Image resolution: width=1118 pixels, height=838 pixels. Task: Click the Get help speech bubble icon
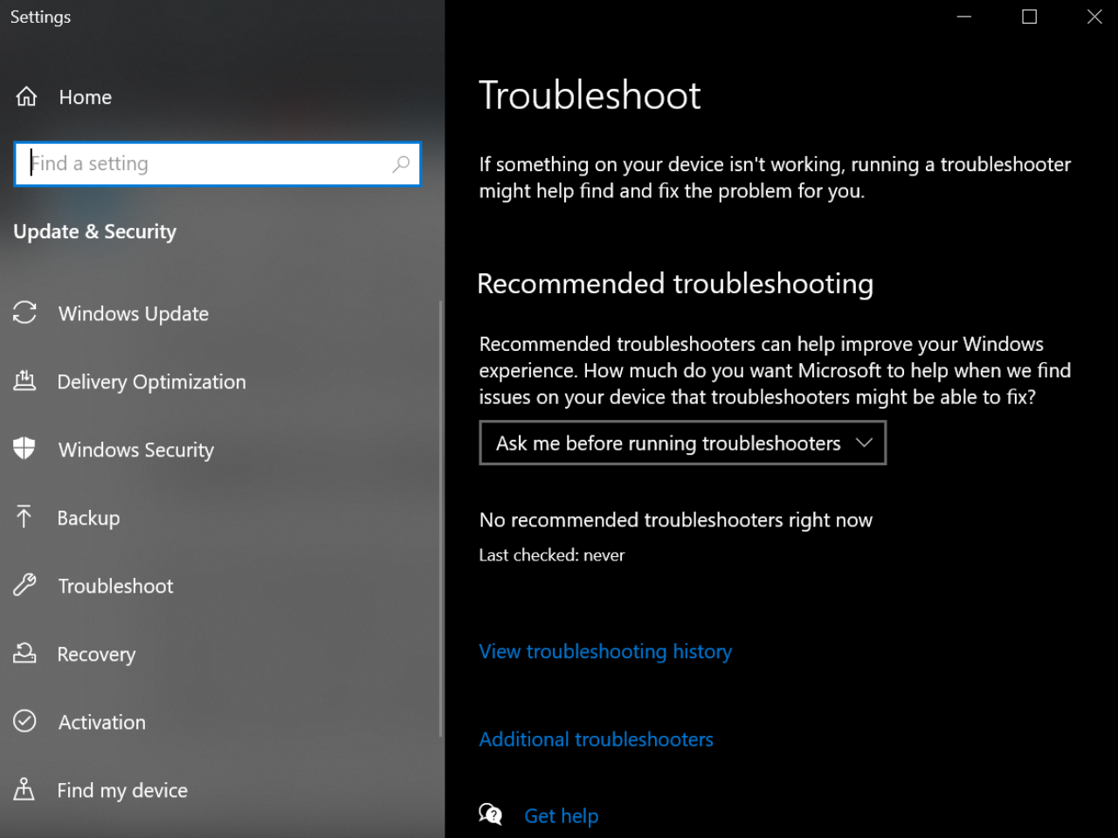[x=490, y=814]
